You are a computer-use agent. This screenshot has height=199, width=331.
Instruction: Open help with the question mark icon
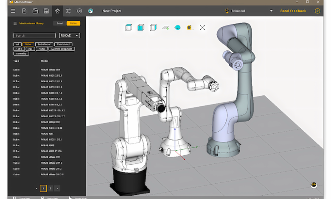[x=317, y=11]
